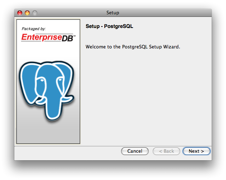This screenshot has width=226, height=180.
Task: Click the "Setup - PostgreSQL" heading
Action: (x=109, y=26)
